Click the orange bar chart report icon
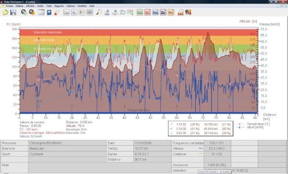This screenshot has width=288, height=174. point(171,12)
